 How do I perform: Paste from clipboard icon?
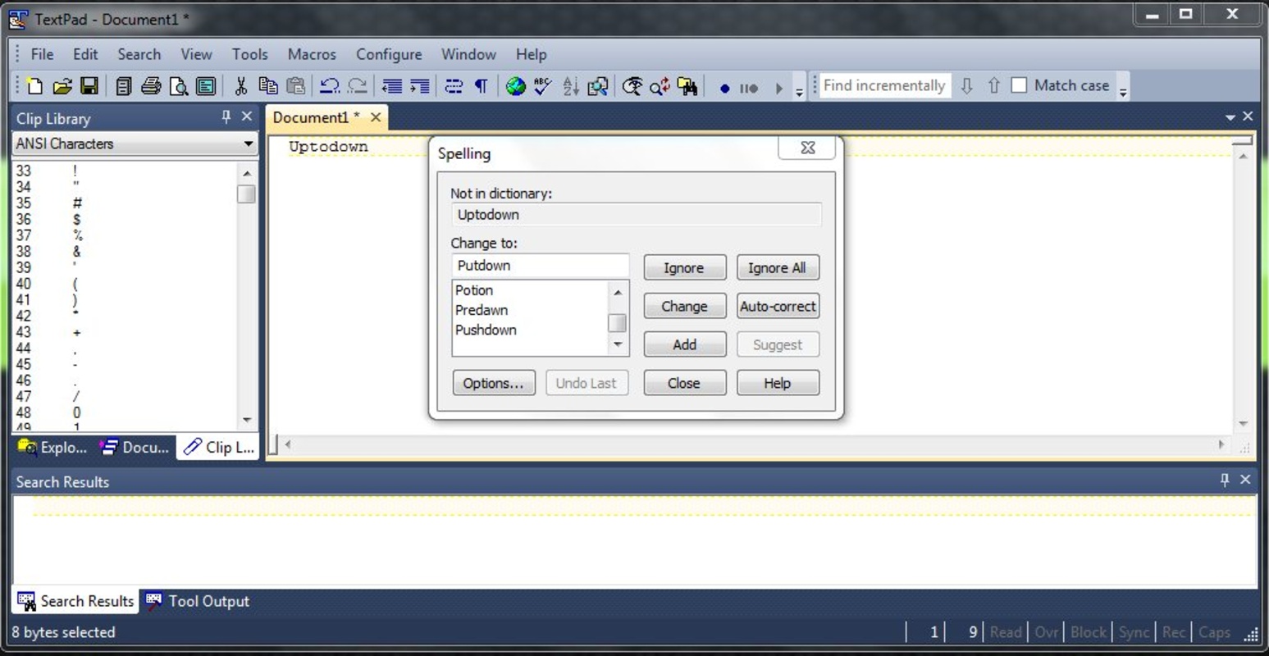295,86
